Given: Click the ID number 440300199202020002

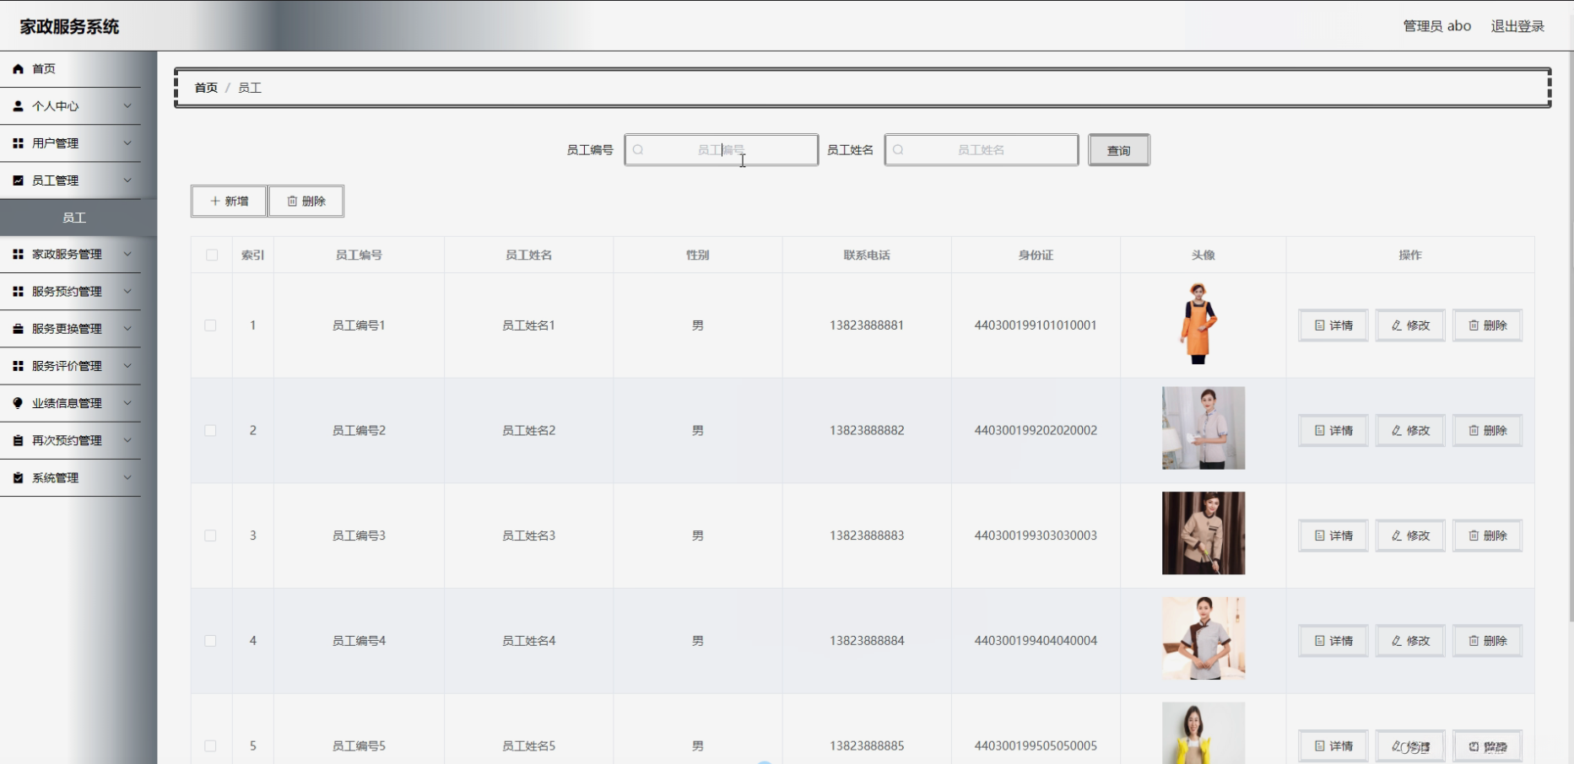Looking at the screenshot, I should coord(1036,430).
